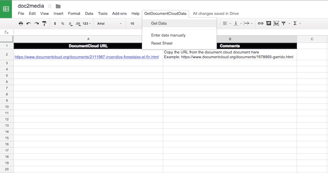Select the DocumentCloud URL header cell
The image size is (328, 173).
point(88,46)
